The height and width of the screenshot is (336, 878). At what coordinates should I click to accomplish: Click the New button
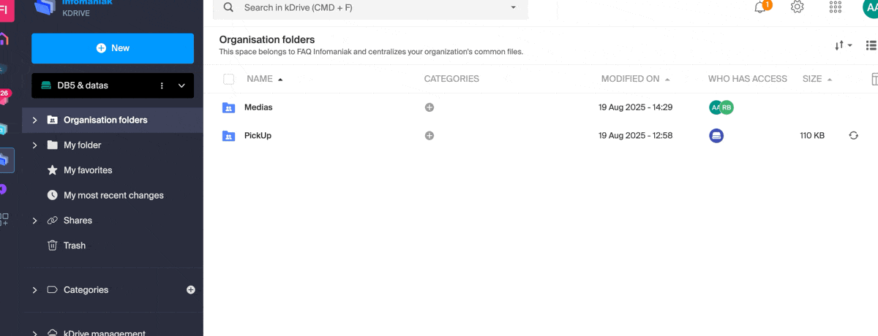pyautogui.click(x=113, y=48)
